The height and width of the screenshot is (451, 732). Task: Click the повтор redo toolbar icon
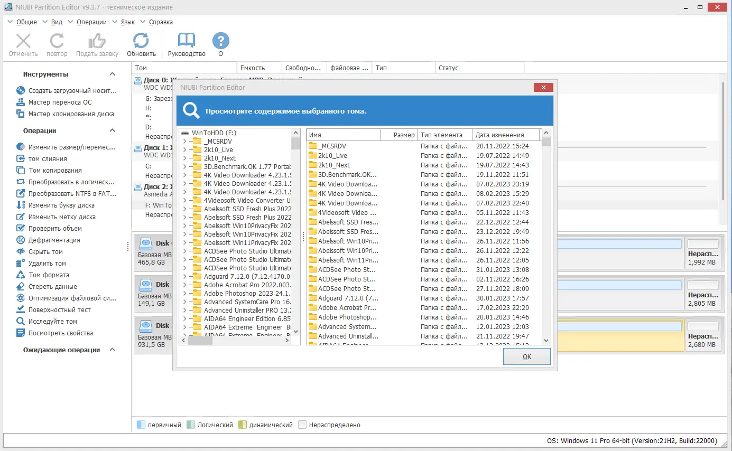click(x=57, y=41)
